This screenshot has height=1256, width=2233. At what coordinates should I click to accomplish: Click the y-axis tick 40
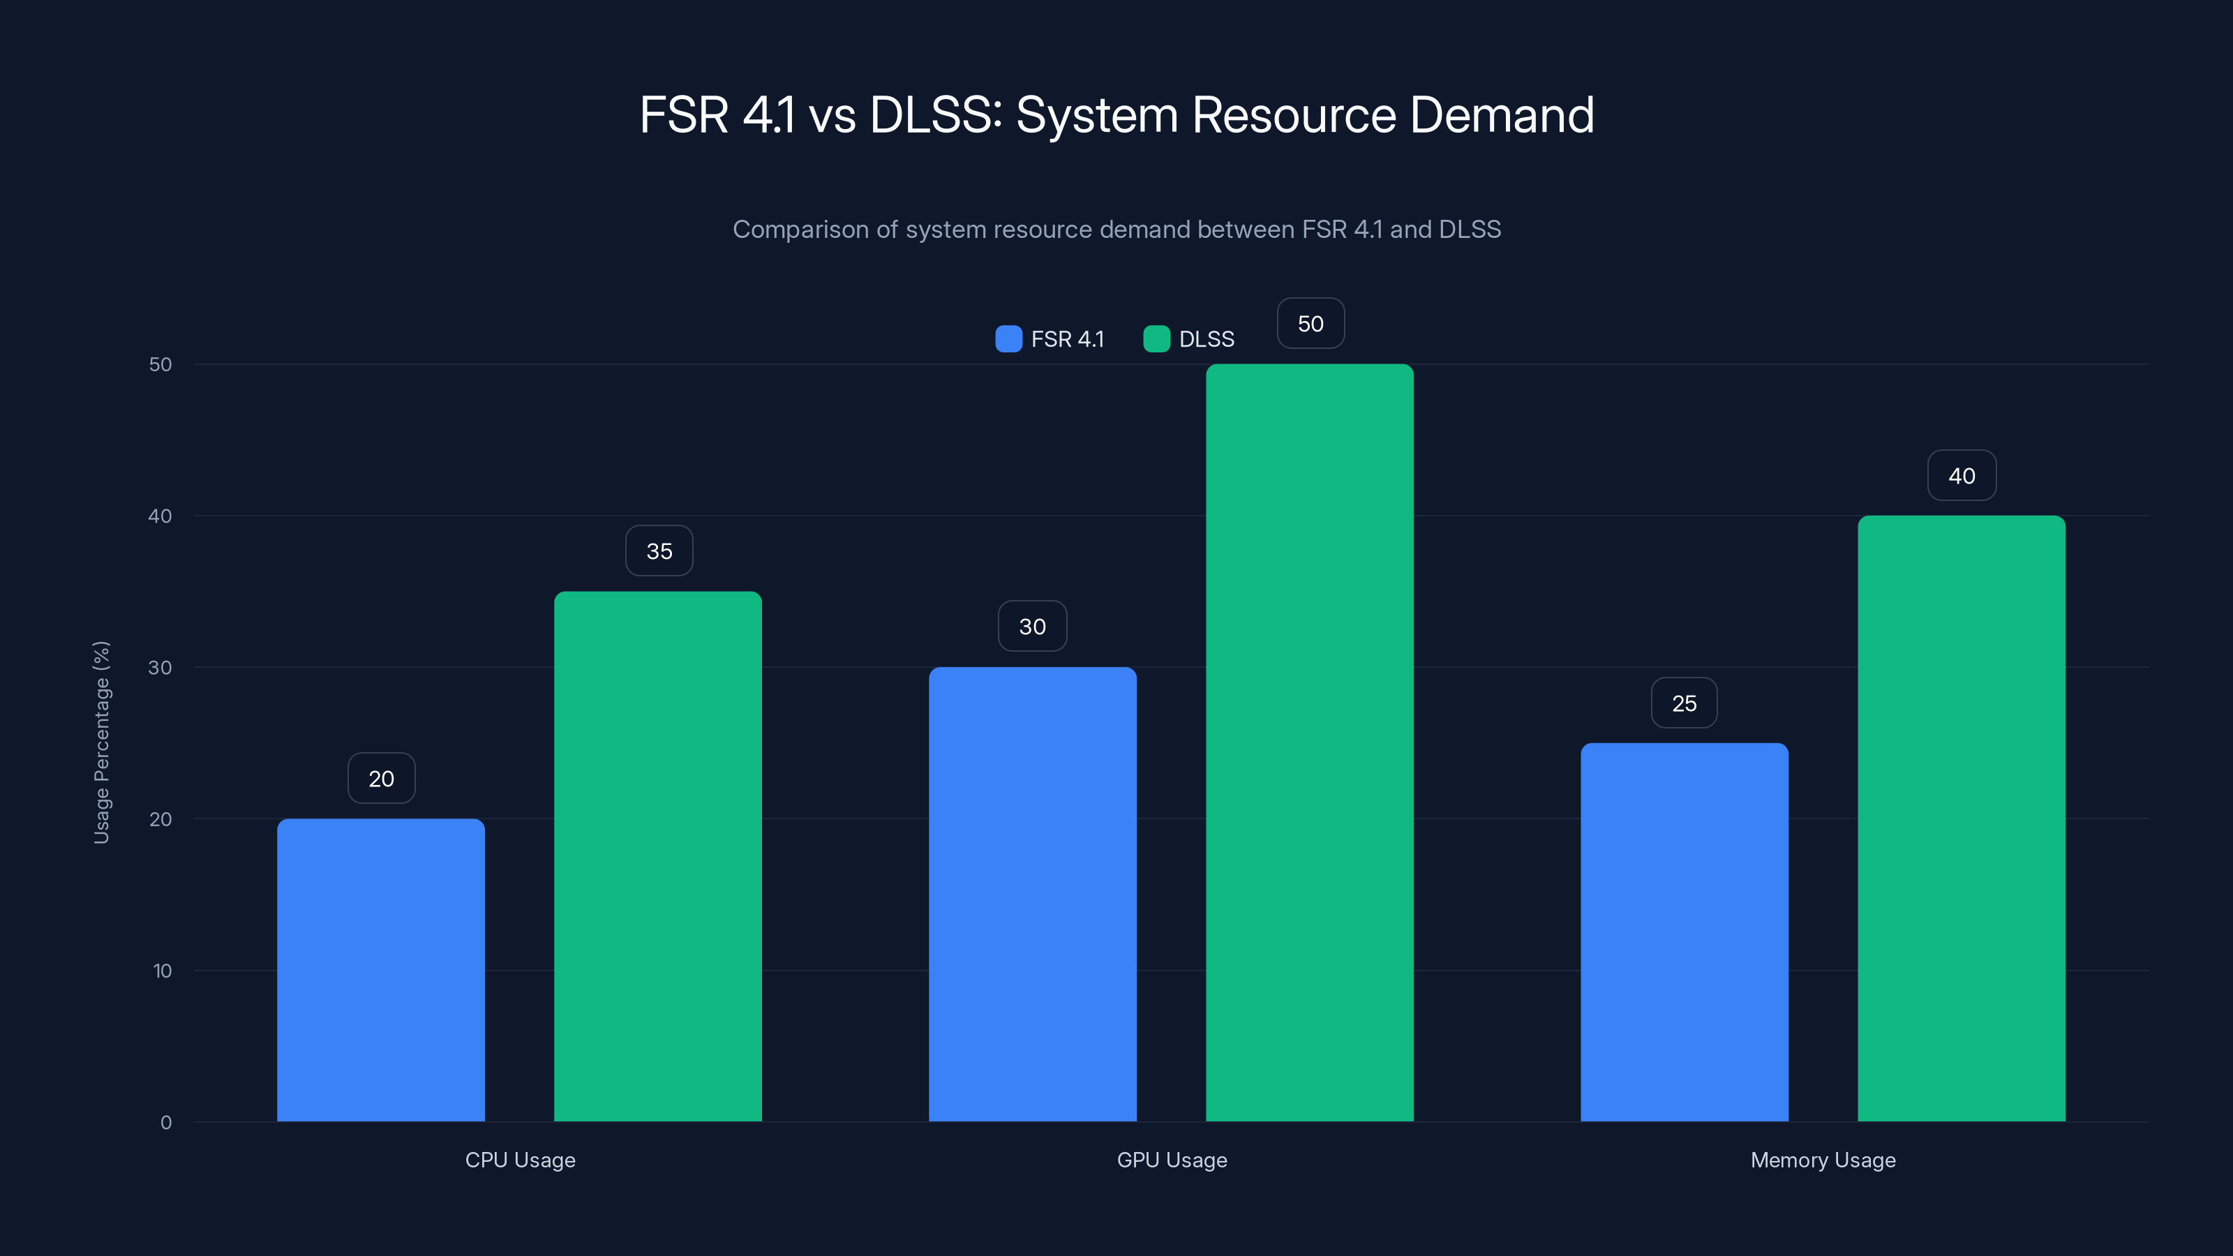160,516
